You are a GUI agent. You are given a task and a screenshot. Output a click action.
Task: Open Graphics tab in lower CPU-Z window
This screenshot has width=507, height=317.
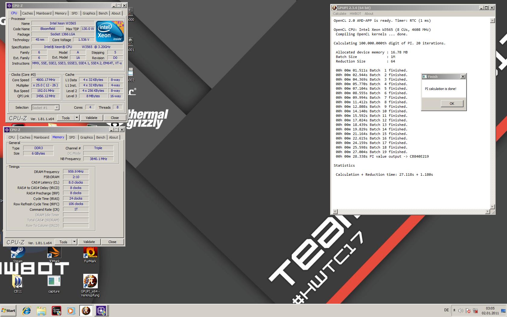(87, 137)
